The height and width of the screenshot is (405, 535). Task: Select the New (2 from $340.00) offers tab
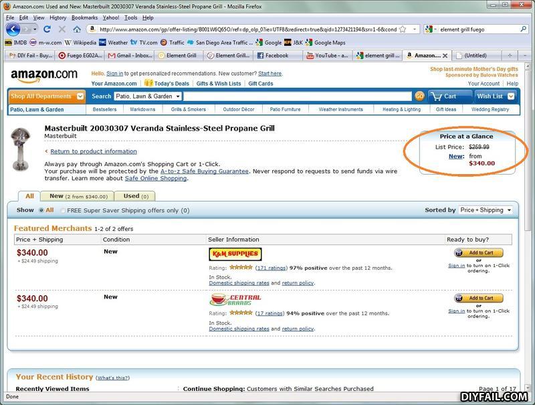click(78, 196)
